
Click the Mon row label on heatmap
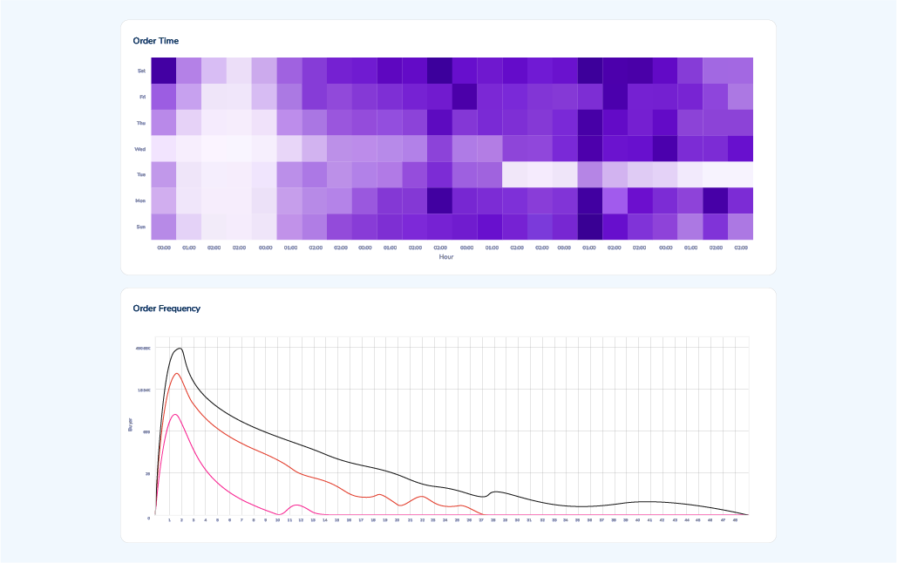coord(140,200)
